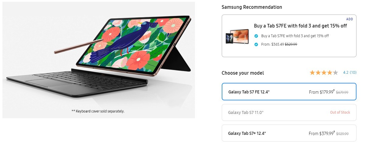Click ADD on the Samsung Recommendation card
Screen dimensions: 365x143
349,19
